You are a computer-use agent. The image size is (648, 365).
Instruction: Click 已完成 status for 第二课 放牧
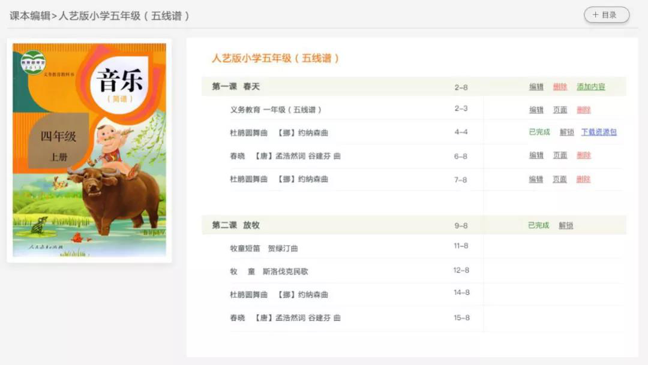click(x=538, y=225)
